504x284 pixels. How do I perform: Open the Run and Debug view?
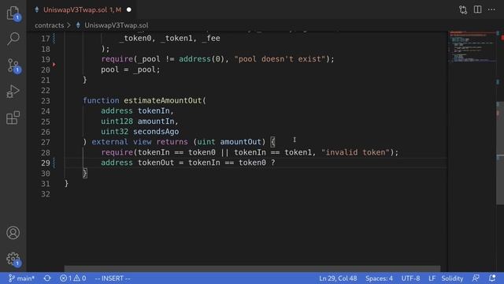13,92
